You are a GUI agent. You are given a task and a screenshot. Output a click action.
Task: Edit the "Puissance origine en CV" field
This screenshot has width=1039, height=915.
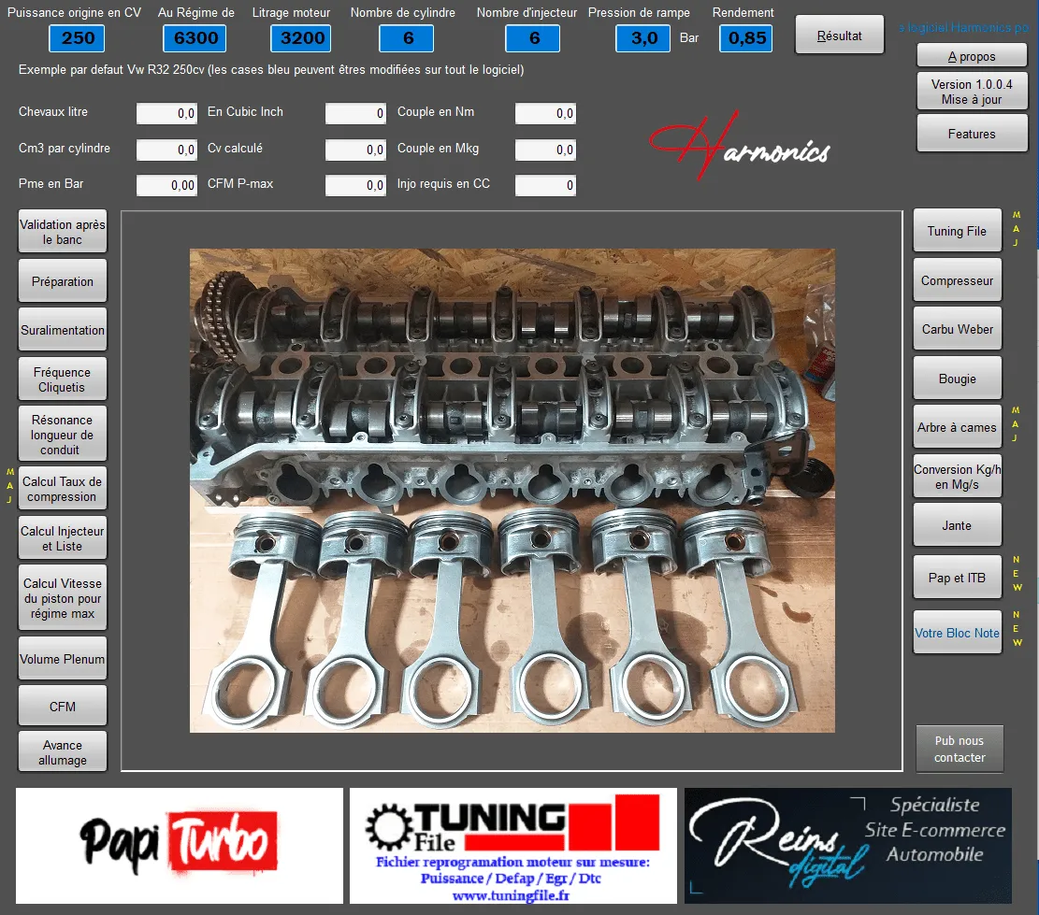[x=76, y=38]
